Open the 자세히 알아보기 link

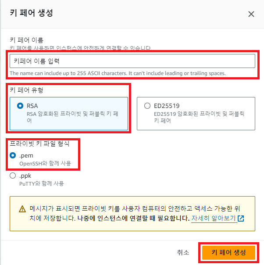tap(214, 218)
